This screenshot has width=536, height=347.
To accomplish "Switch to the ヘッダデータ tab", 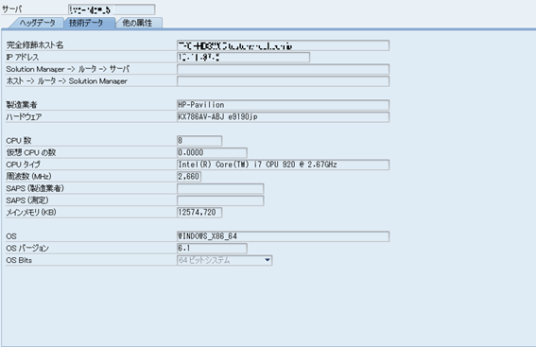I will [x=37, y=23].
